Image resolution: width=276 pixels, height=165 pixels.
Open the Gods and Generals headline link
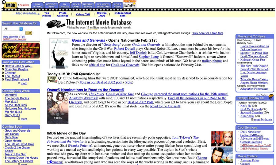(x=88, y=40)
